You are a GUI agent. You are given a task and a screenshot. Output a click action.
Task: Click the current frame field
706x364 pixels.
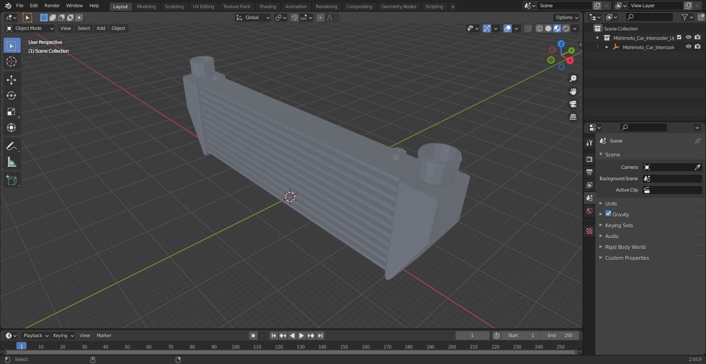472,336
